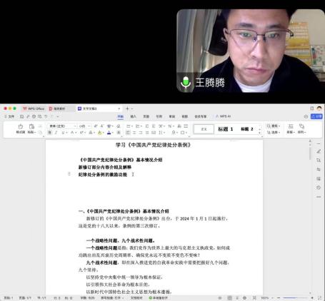
Task: Open the Insert ribbon tab
Action: (x=133, y=116)
